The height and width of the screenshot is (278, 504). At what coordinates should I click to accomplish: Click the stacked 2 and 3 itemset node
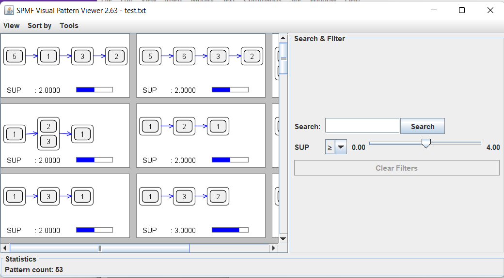click(x=48, y=134)
